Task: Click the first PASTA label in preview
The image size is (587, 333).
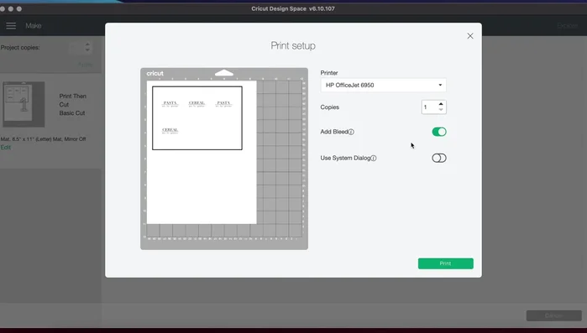Action: (x=170, y=103)
